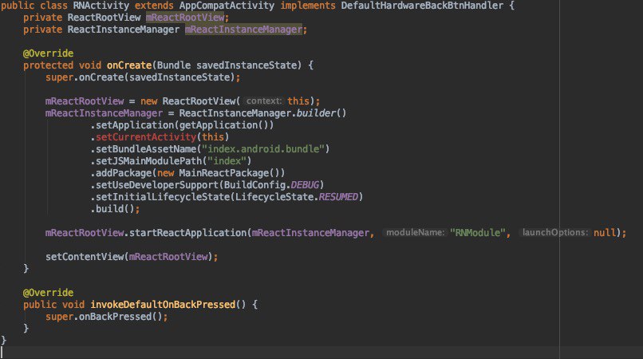The image size is (643, 359).
Task: Click the italic RESUMED constant
Action: [x=338, y=197]
